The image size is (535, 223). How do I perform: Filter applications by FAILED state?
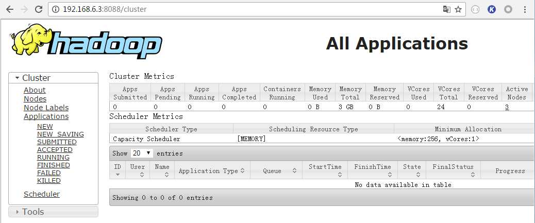(x=49, y=173)
